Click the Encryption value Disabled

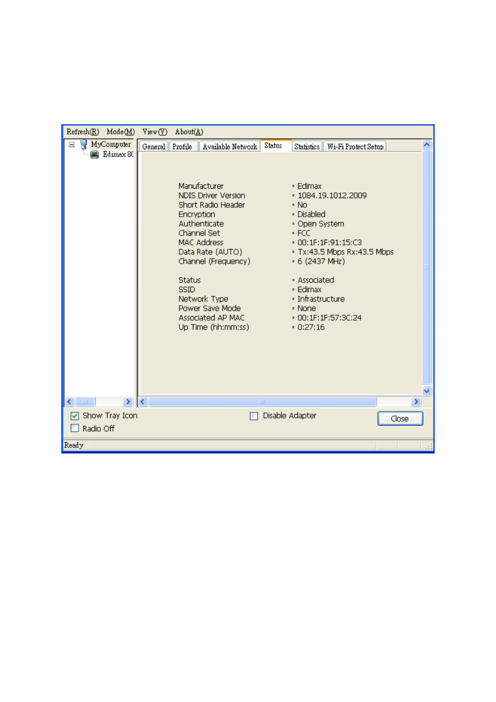[x=311, y=215]
